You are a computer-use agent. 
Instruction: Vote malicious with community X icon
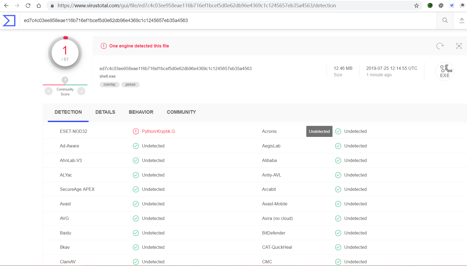point(49,91)
